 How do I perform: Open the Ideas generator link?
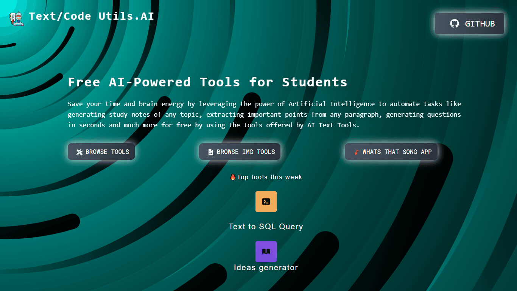[x=266, y=268]
